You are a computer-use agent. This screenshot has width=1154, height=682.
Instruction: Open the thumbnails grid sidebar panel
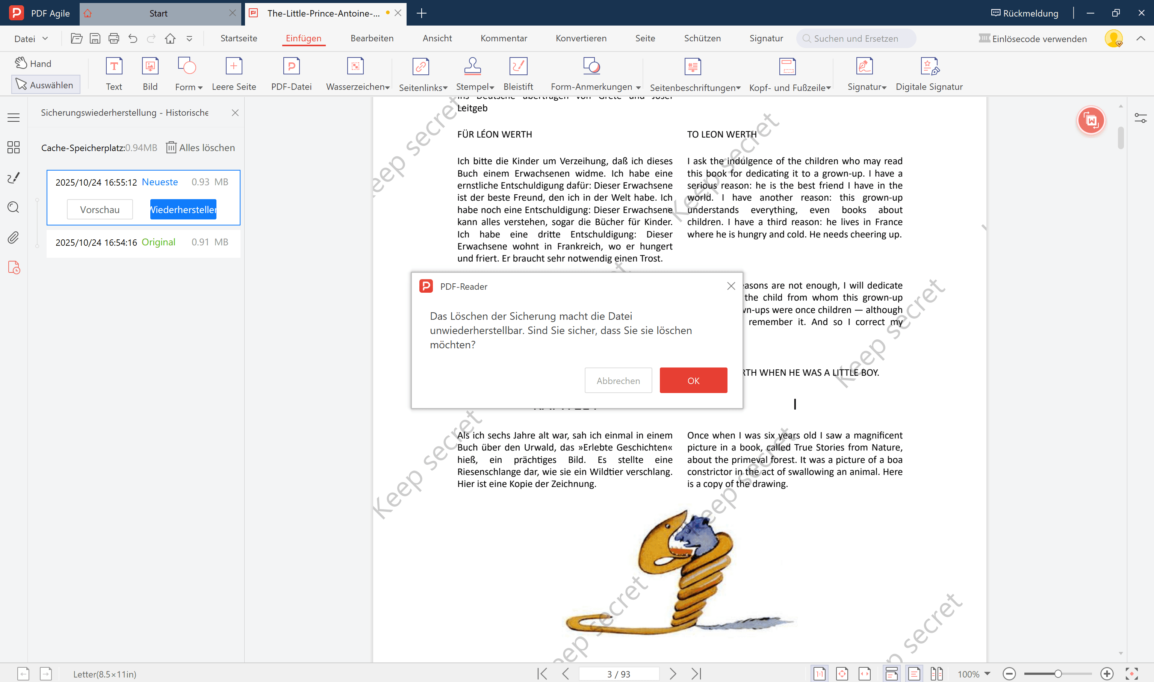tap(13, 147)
